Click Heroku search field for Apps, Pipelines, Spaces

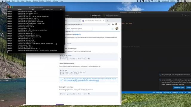pos(79,29)
